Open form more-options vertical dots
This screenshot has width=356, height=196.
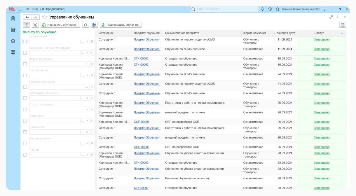338,17
